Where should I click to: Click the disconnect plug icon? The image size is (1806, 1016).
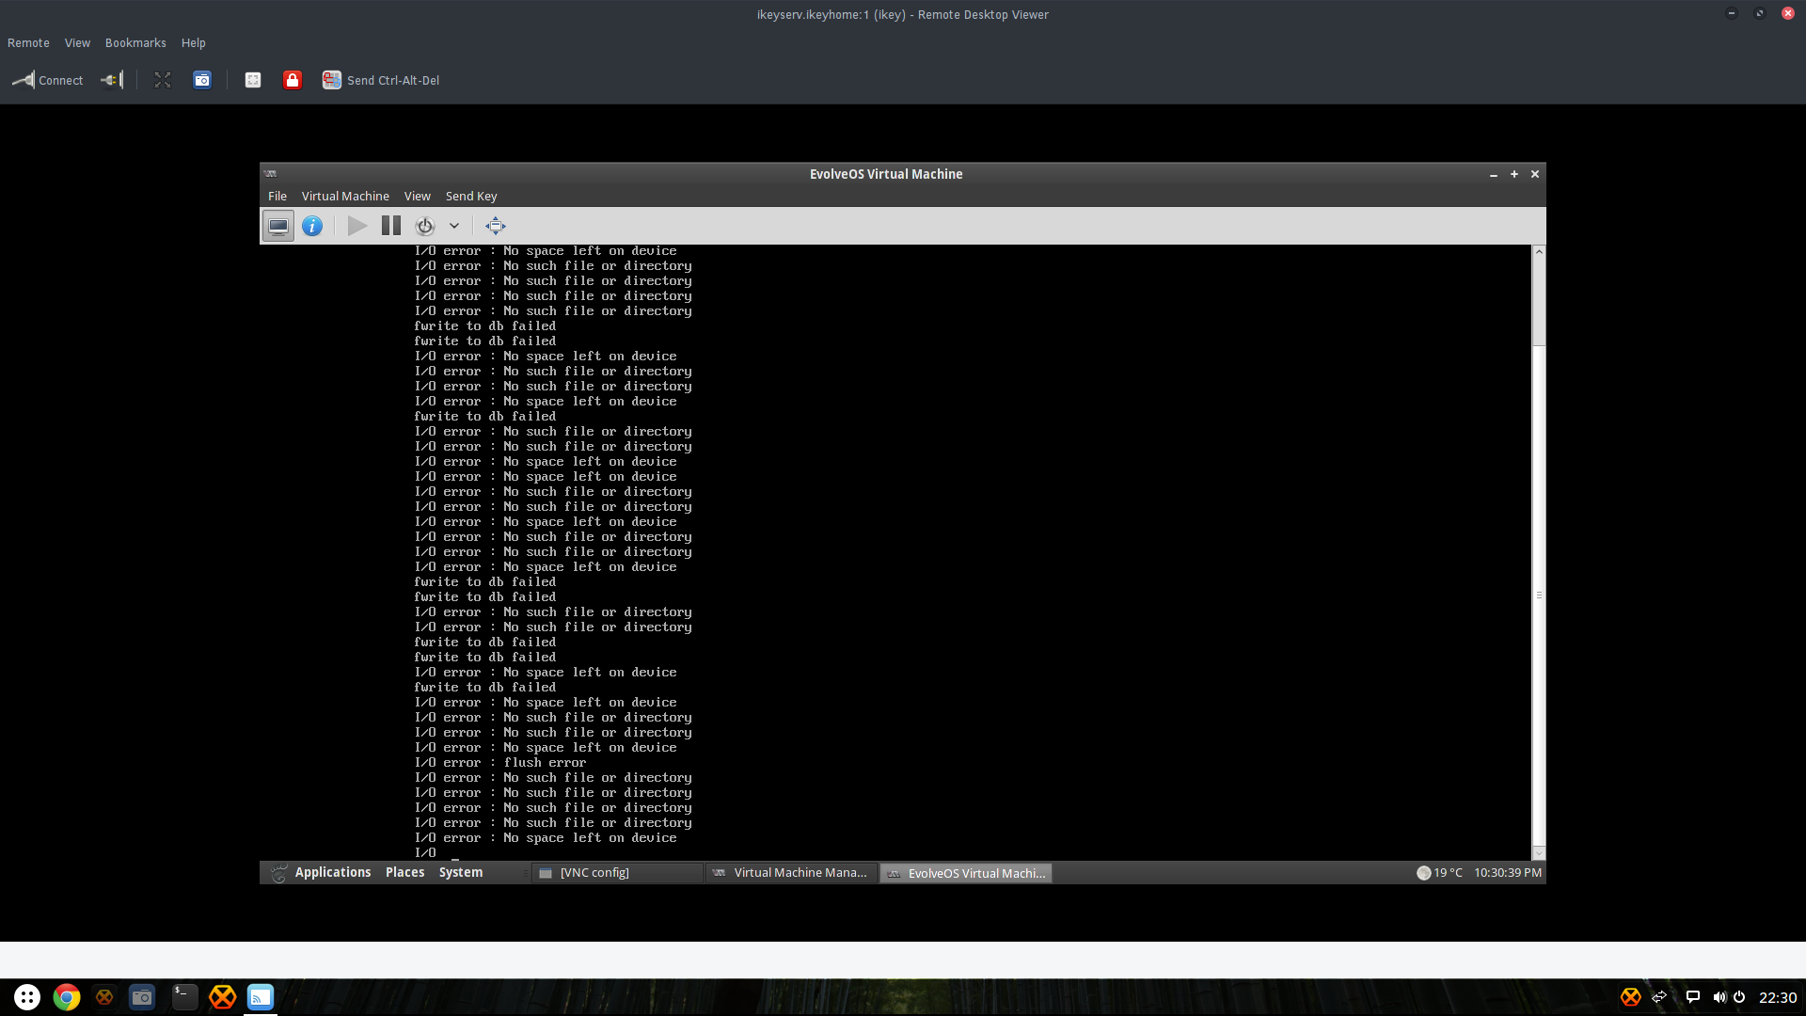point(112,80)
